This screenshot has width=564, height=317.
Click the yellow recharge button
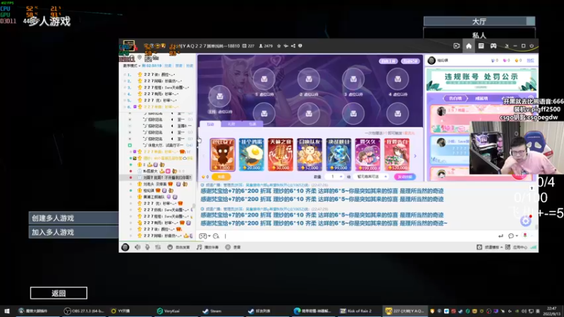click(221, 177)
